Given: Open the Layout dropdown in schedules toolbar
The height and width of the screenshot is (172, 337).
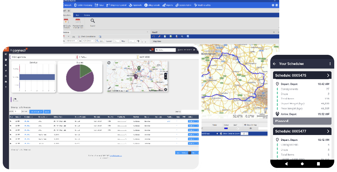Looking at the screenshot, I should point(118,41).
